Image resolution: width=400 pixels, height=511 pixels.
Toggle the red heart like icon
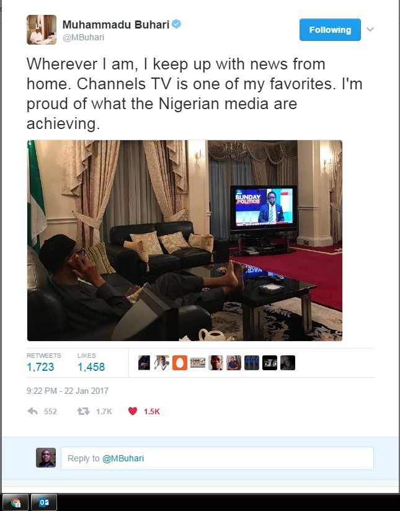133,411
